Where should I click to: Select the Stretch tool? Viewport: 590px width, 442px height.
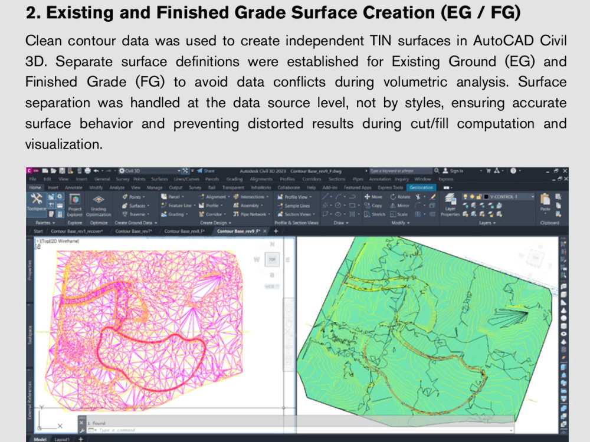coord(375,215)
